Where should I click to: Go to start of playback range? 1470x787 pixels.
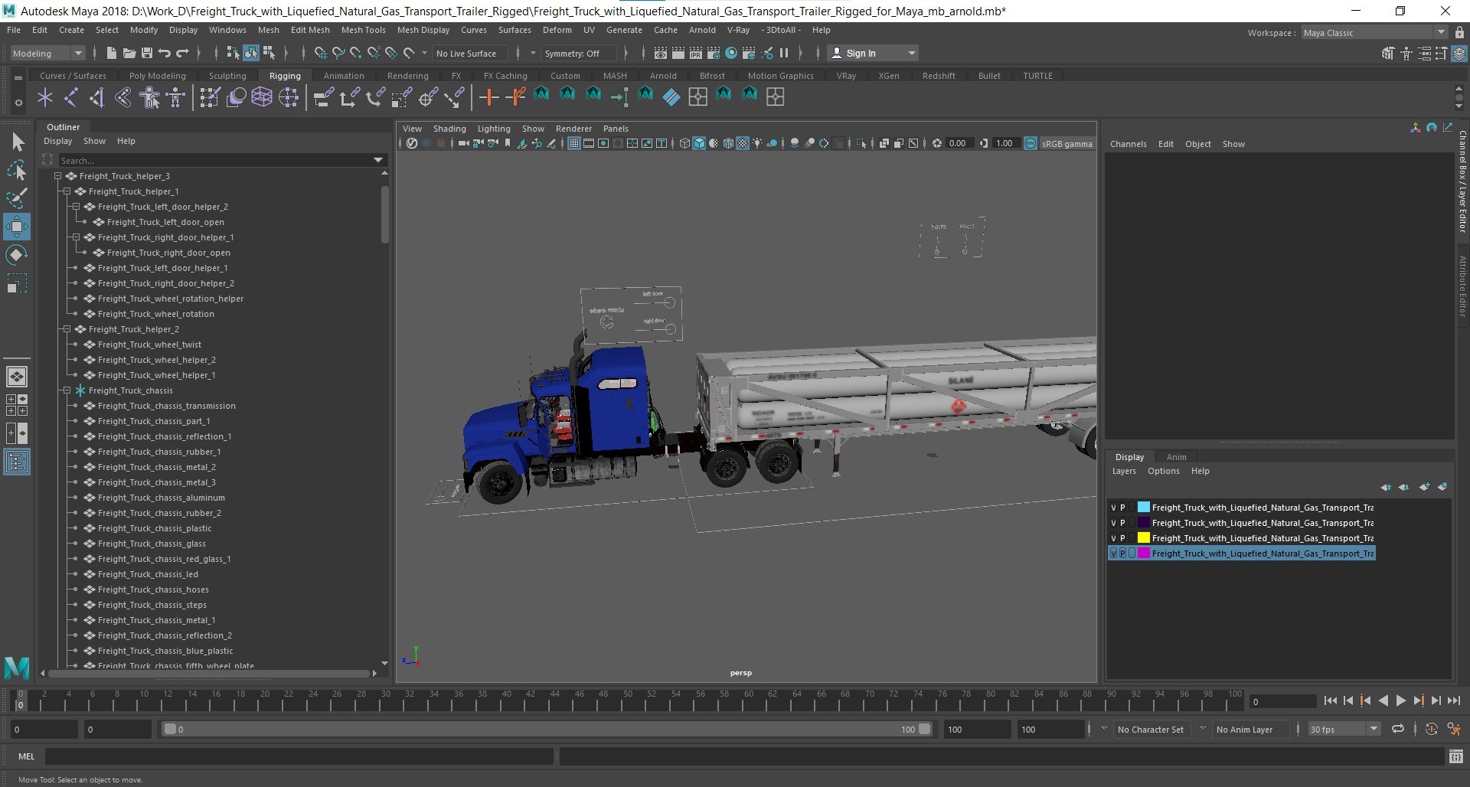pos(1331,700)
